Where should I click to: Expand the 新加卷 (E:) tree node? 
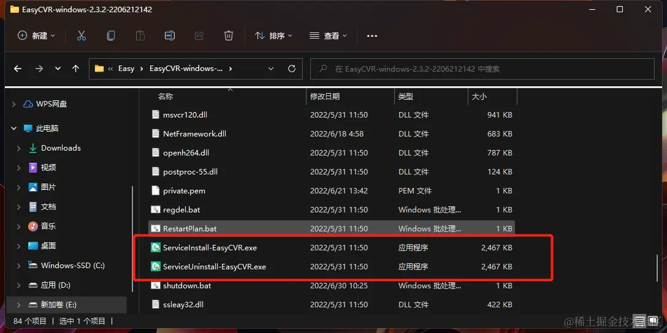point(19,305)
